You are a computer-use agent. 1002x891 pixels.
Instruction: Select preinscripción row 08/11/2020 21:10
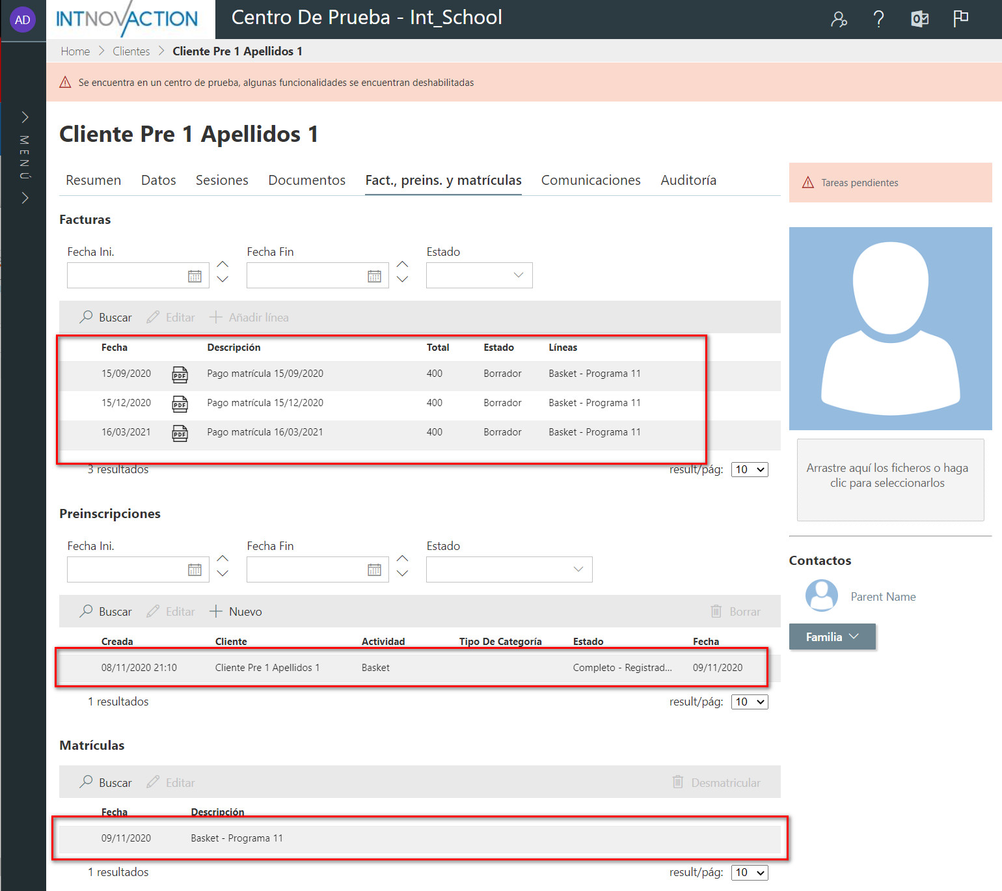point(420,668)
